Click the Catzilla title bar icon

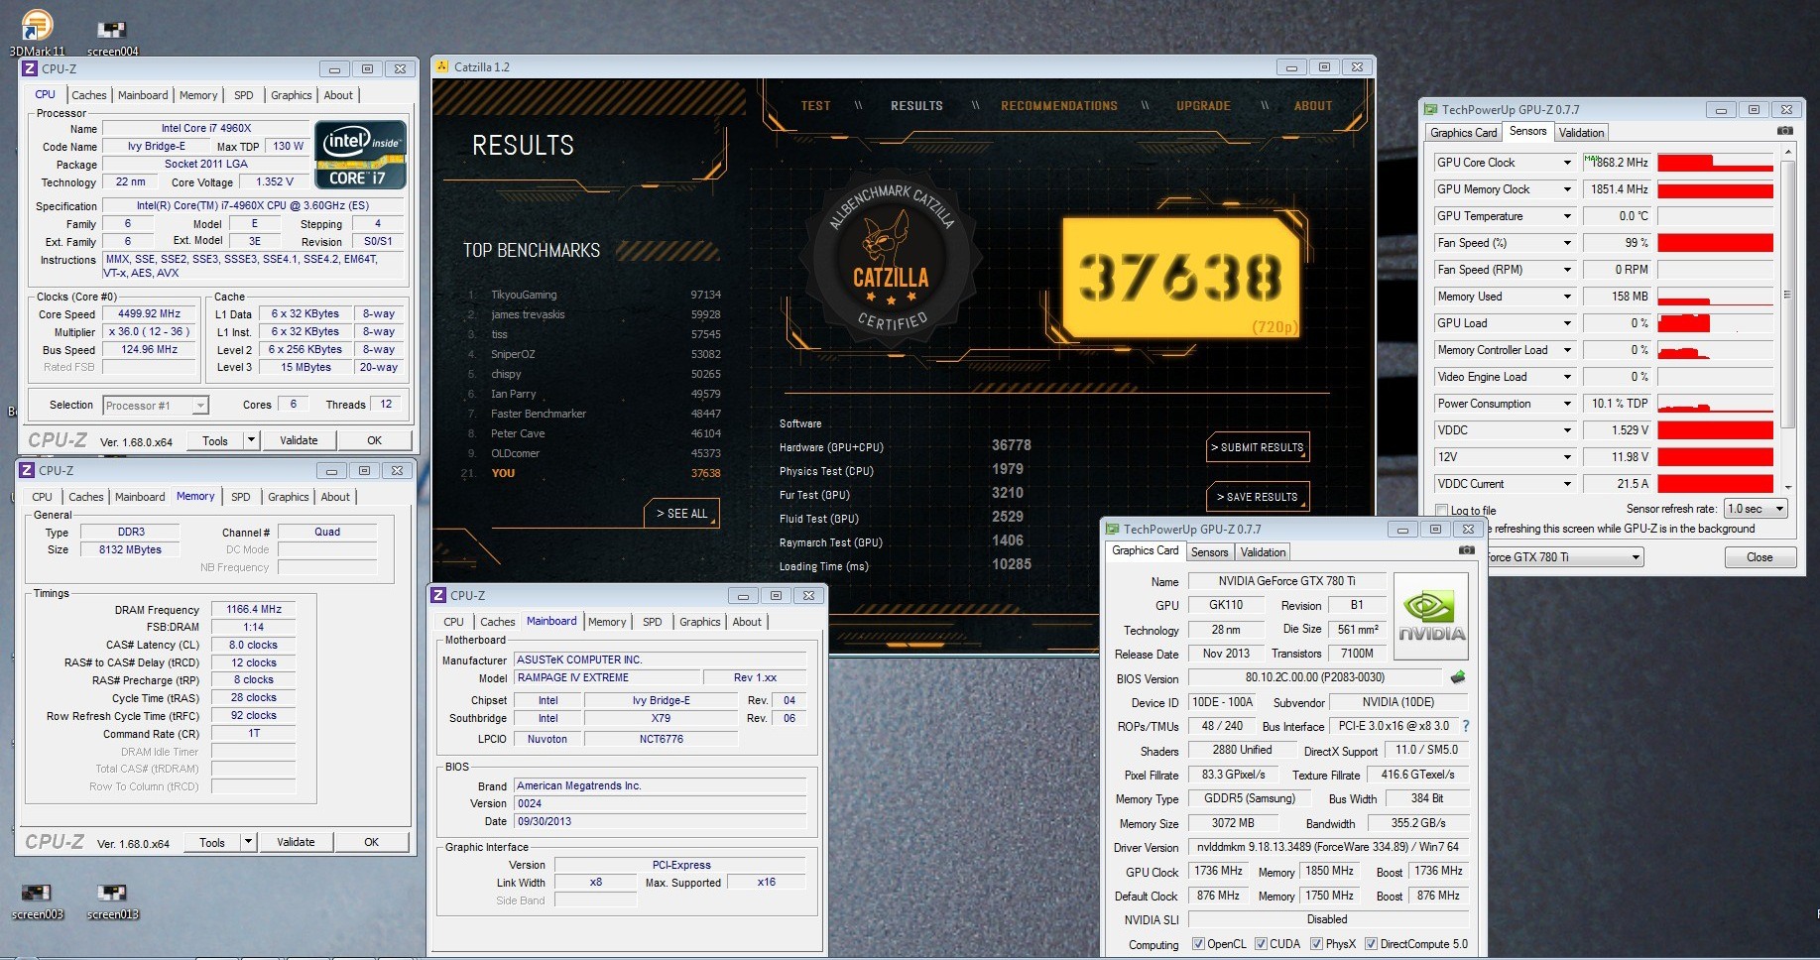pyautogui.click(x=442, y=66)
